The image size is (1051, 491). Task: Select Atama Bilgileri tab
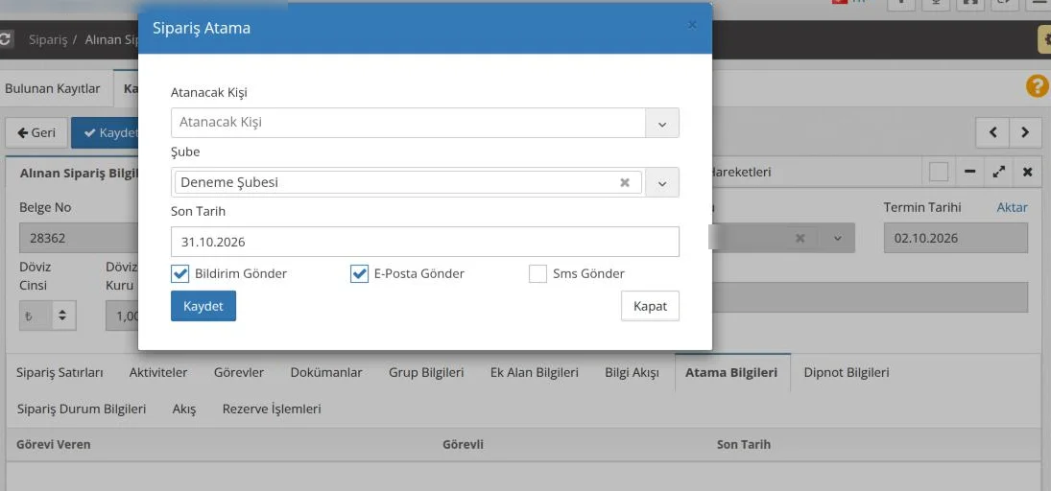[x=731, y=372]
